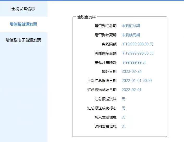The height and width of the screenshot is (142, 184).
Task: Select the ¥99,999.99 元 value
Action: point(134,62)
